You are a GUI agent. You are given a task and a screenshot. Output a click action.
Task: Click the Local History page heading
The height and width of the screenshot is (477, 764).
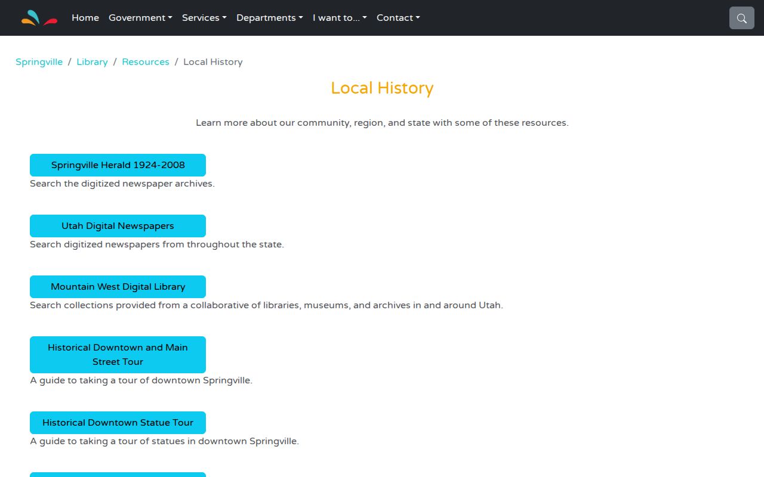(x=382, y=88)
